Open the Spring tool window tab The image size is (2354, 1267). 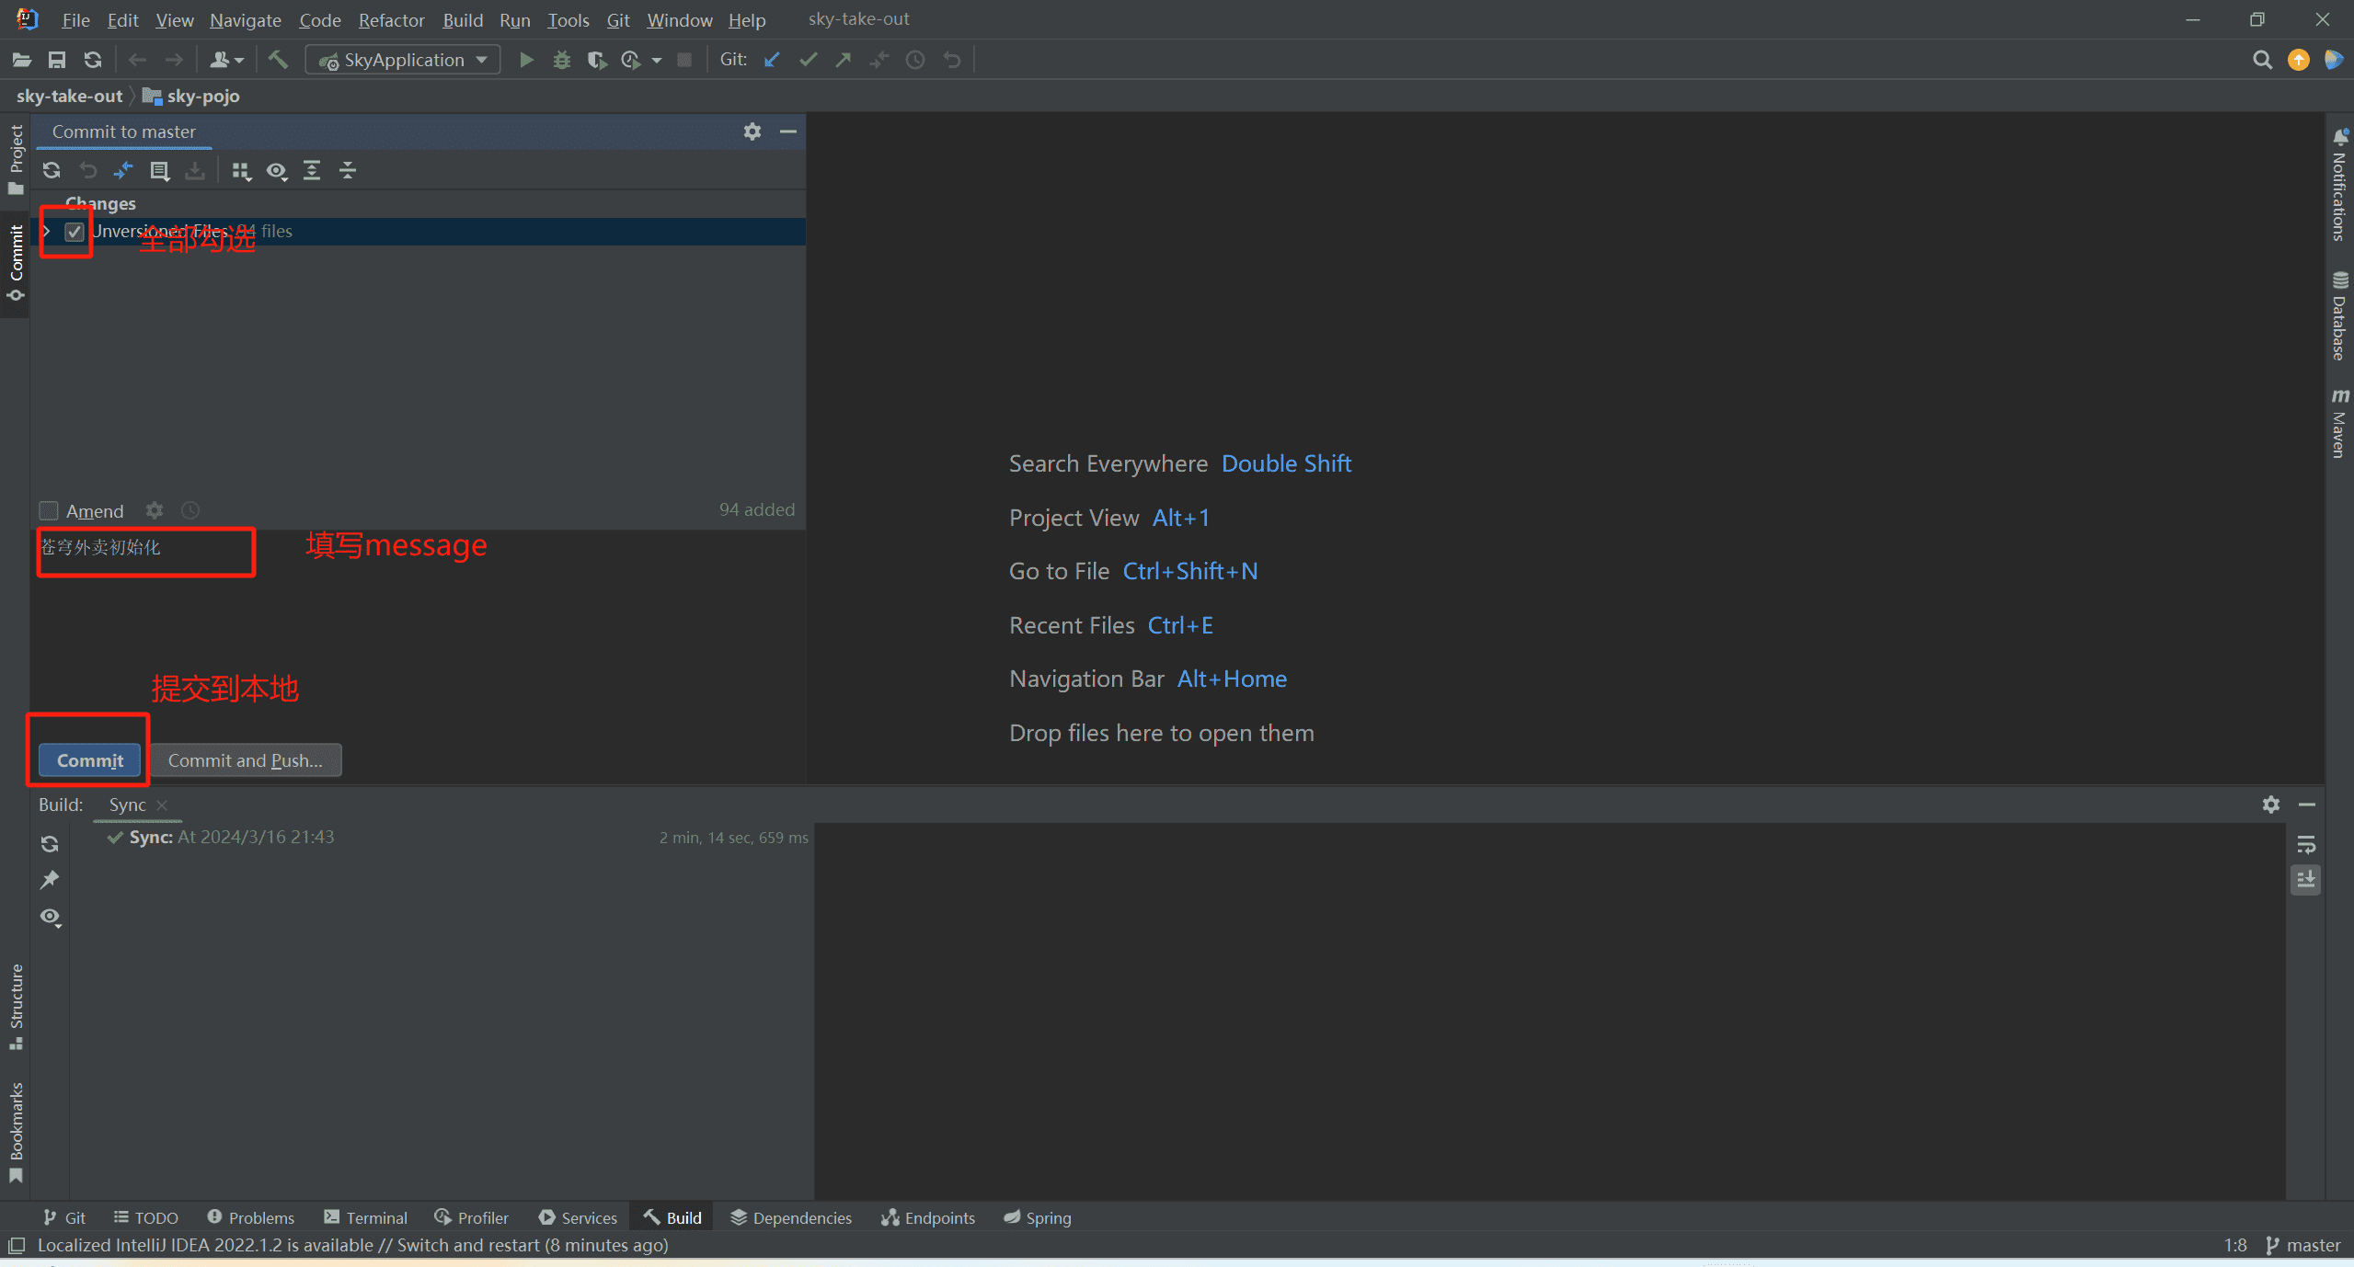point(1037,1217)
